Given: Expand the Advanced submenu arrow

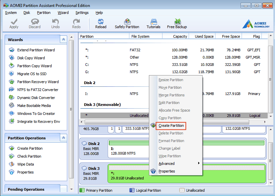Looking at the screenshot, I should [199, 163].
